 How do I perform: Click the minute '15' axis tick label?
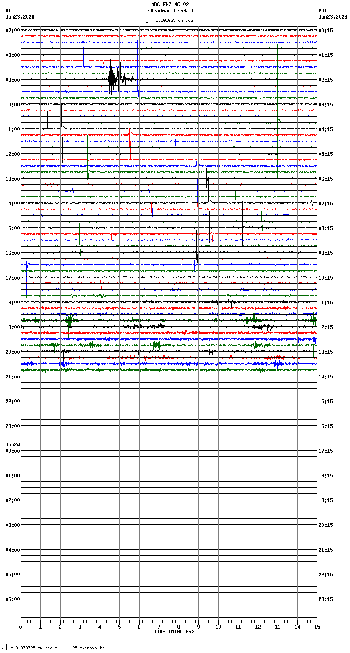click(317, 627)
